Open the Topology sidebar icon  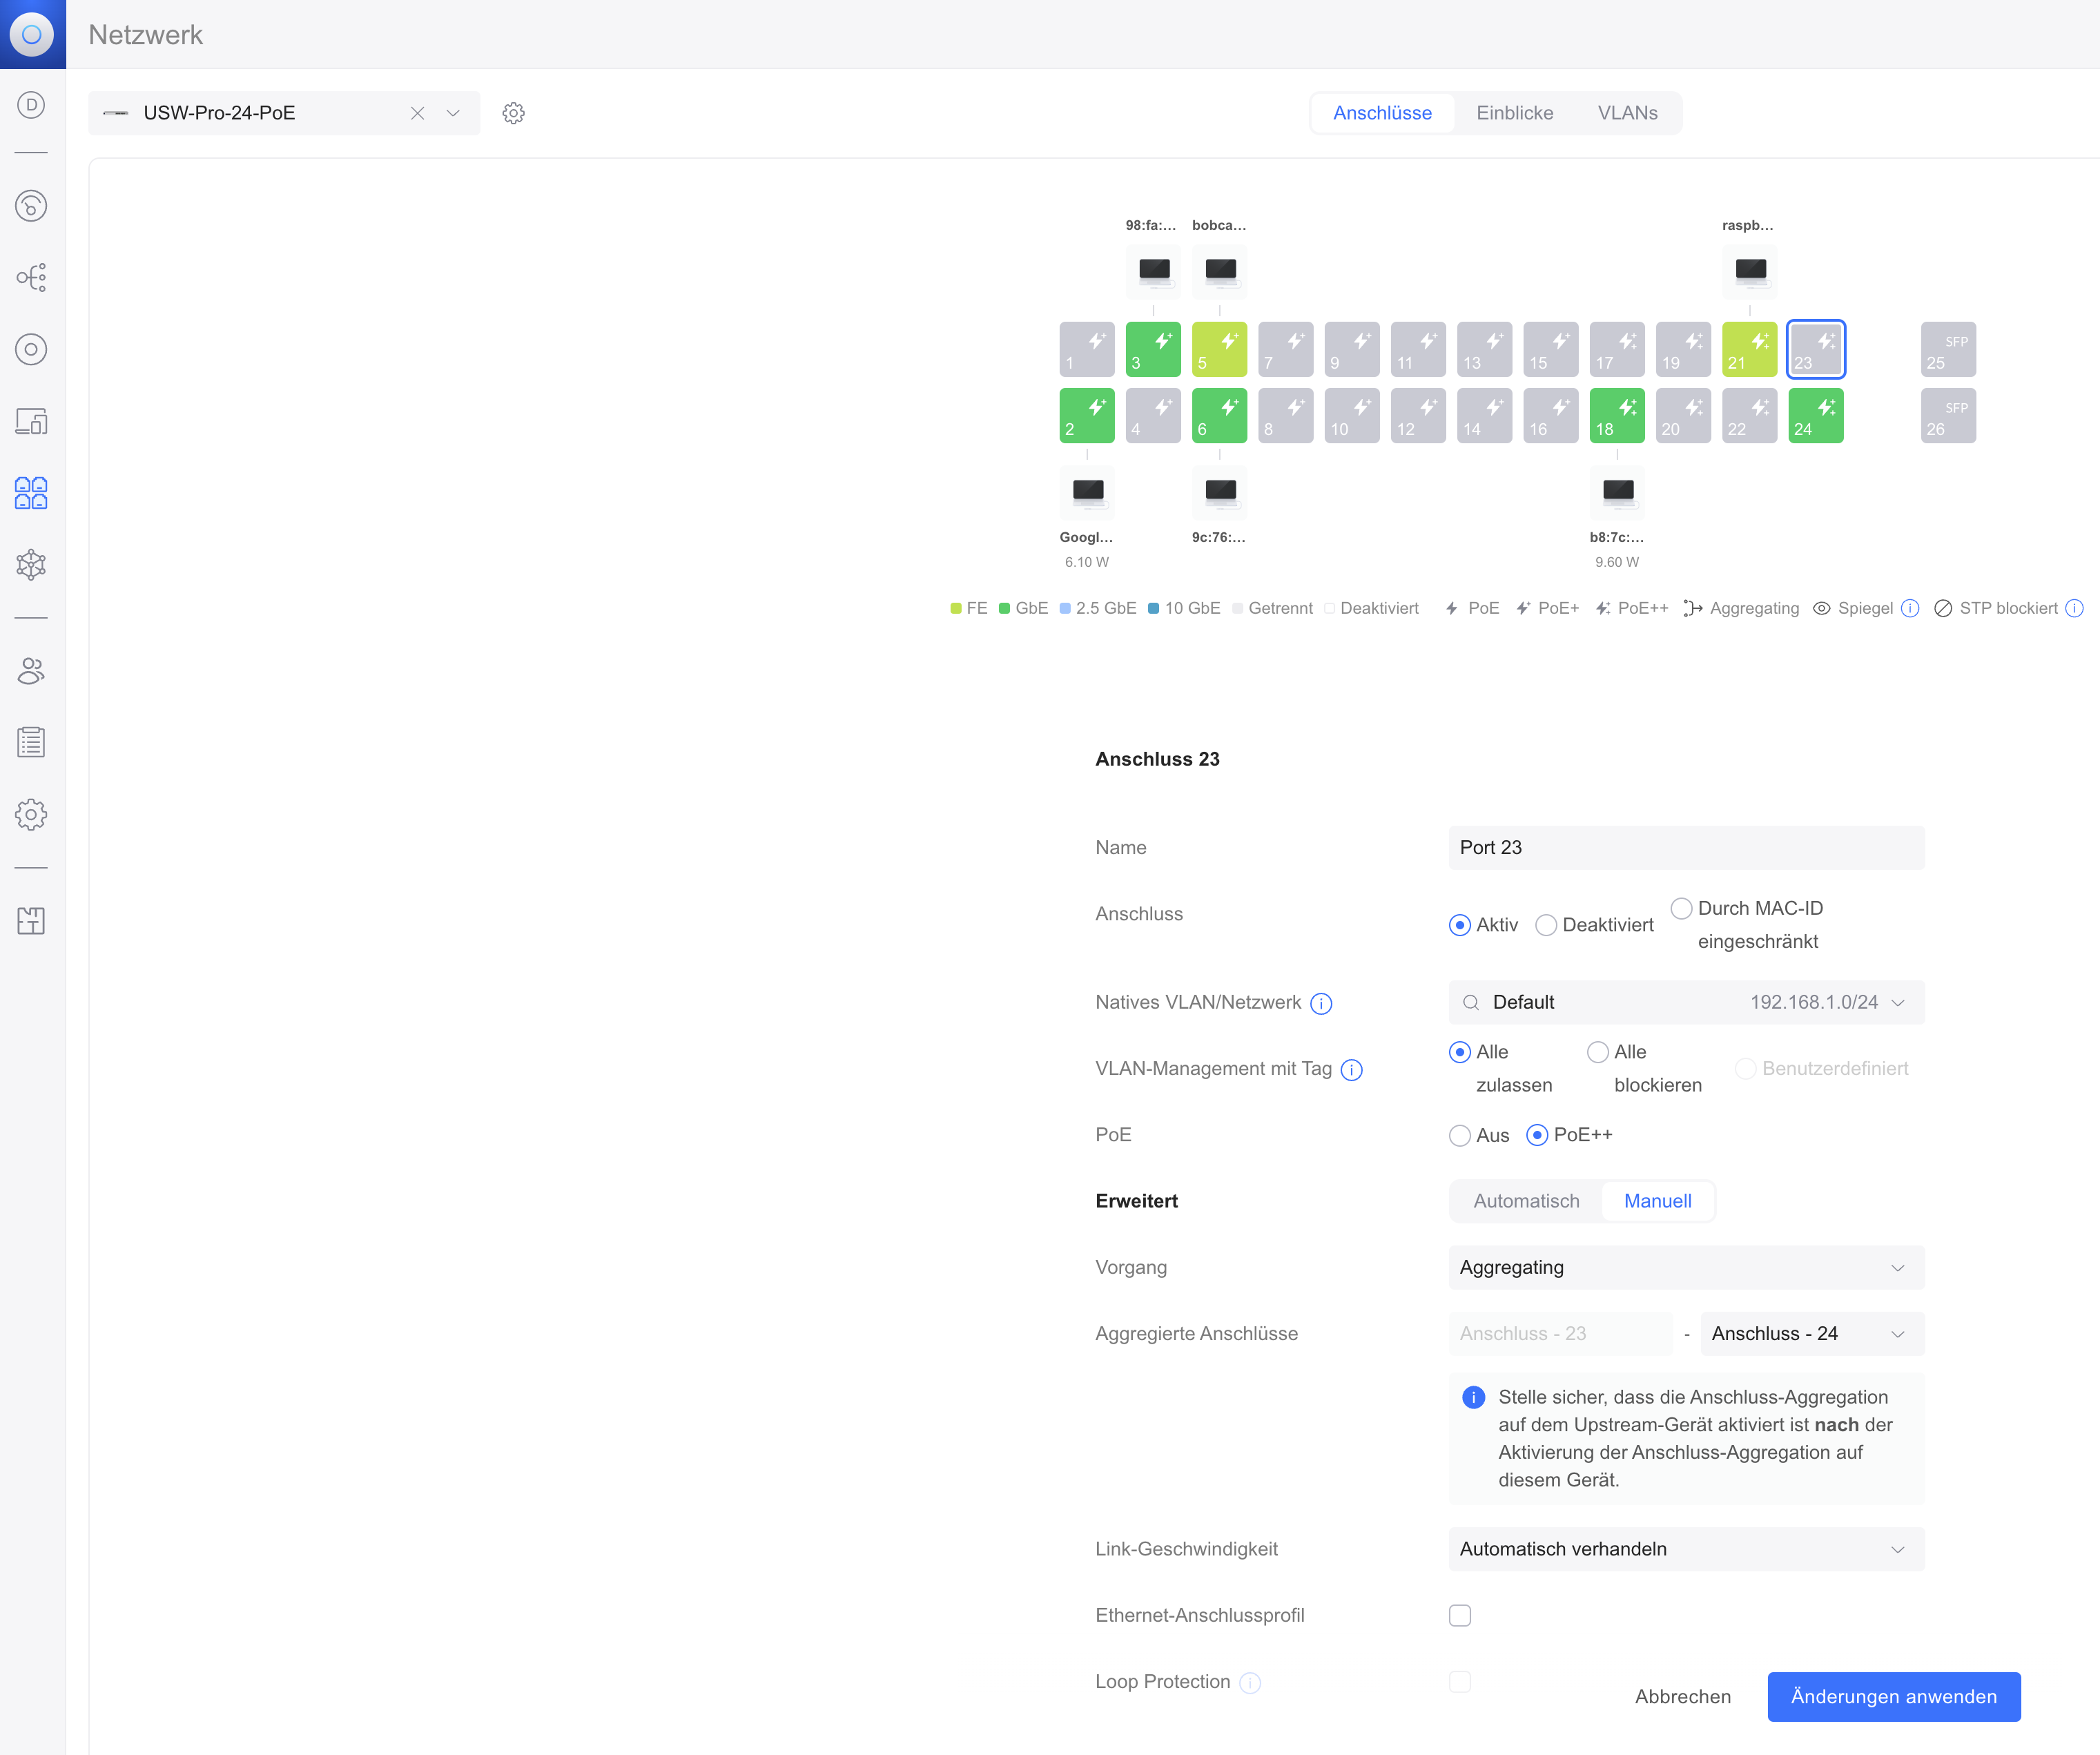click(31, 277)
